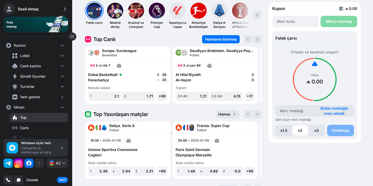Select the x1.5 spin multiplier
Screen dimensions: 373x186
coord(284,131)
